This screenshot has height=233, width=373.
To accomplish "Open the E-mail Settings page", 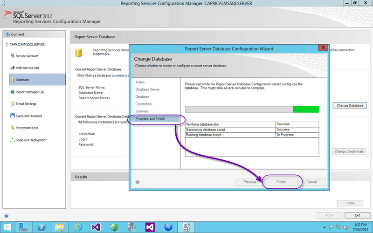I will tap(26, 104).
